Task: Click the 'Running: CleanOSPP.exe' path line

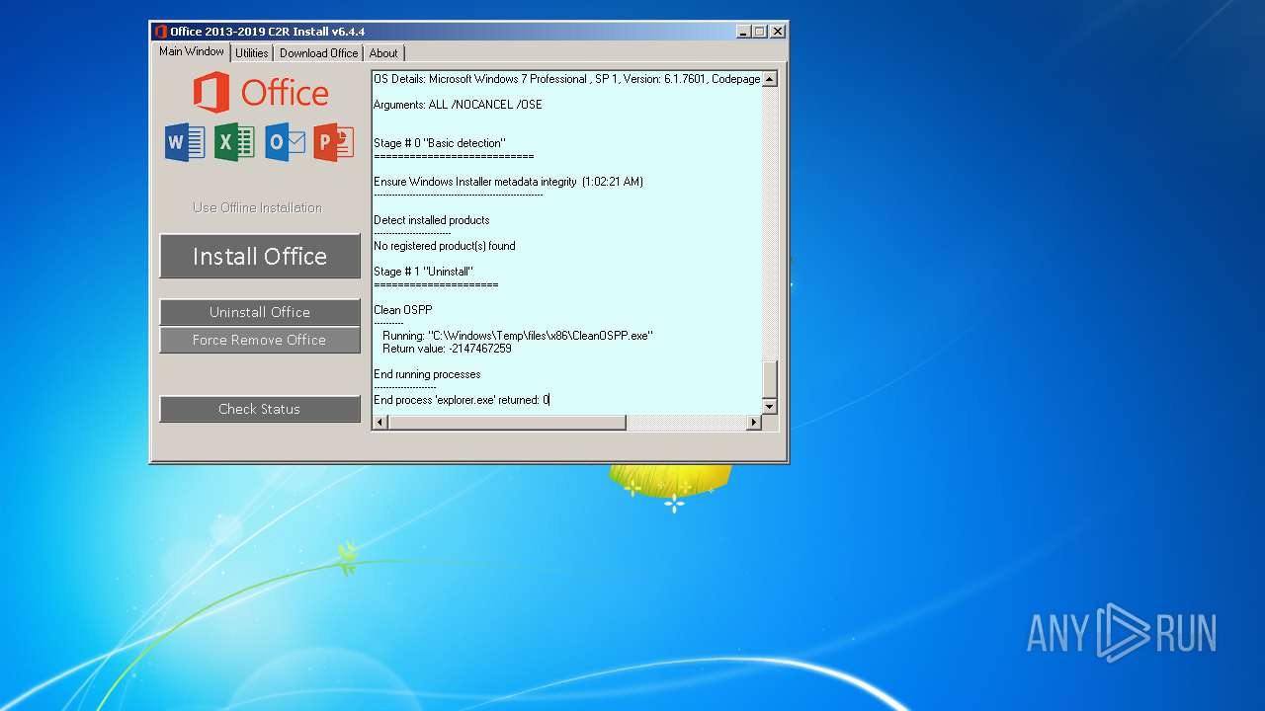Action: click(x=518, y=336)
